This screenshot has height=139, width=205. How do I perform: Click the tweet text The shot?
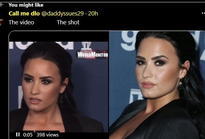(68, 22)
